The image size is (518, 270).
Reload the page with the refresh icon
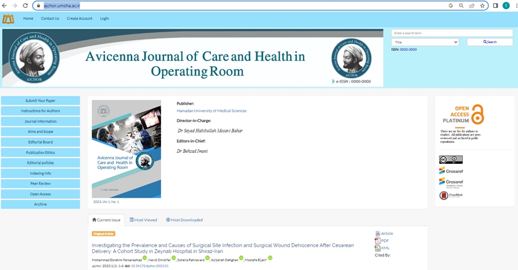coord(25,6)
